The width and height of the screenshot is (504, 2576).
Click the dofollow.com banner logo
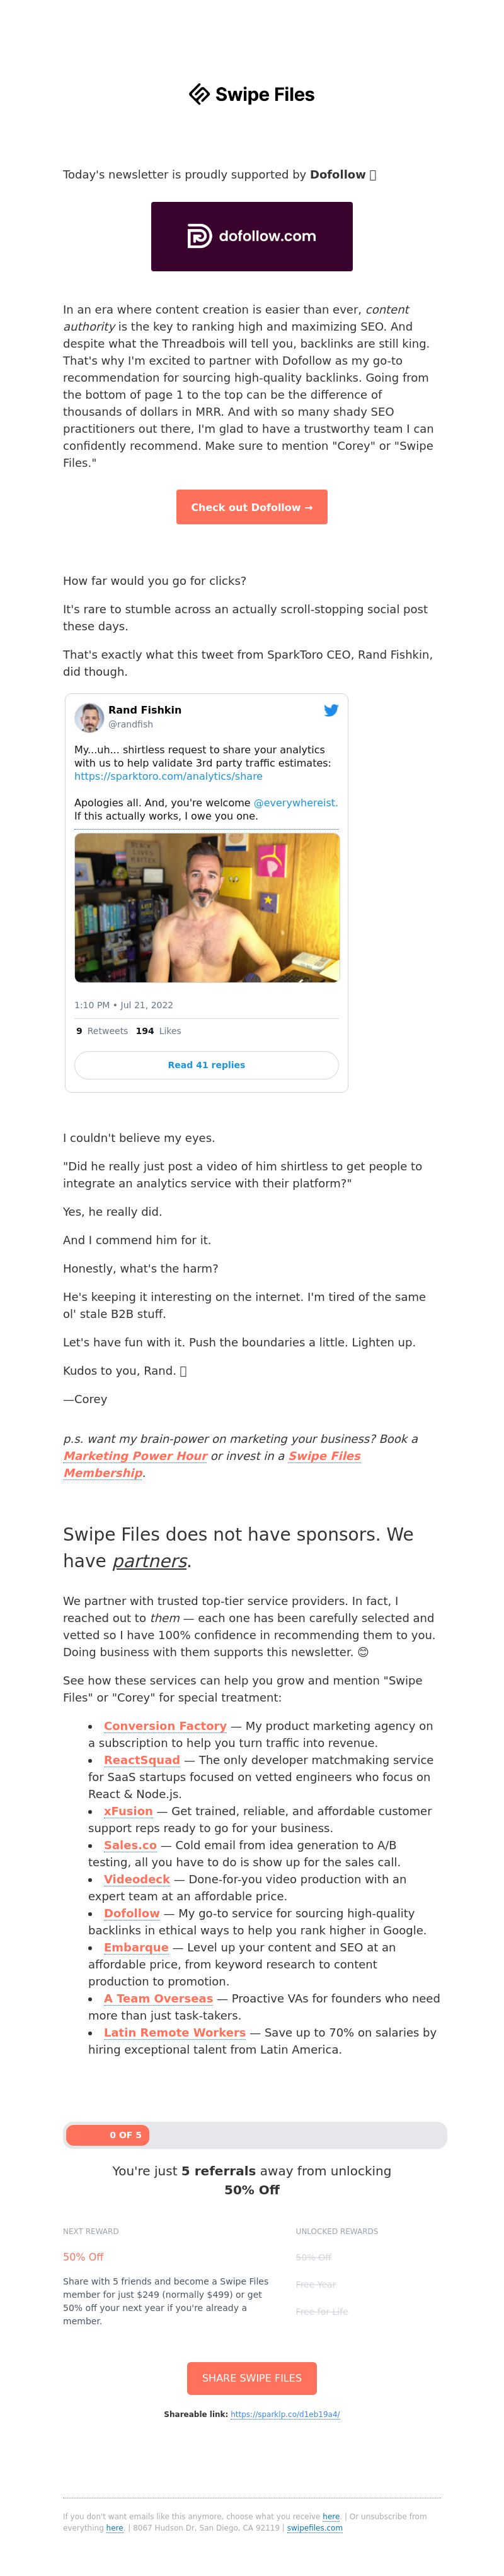[x=251, y=236]
